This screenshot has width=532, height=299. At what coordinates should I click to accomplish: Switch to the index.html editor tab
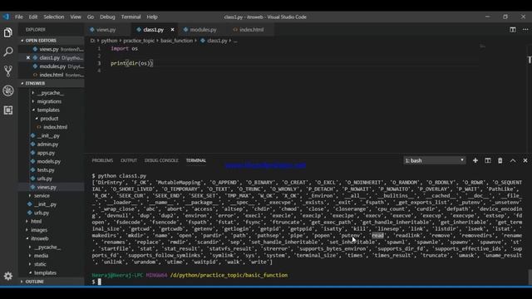(251, 30)
